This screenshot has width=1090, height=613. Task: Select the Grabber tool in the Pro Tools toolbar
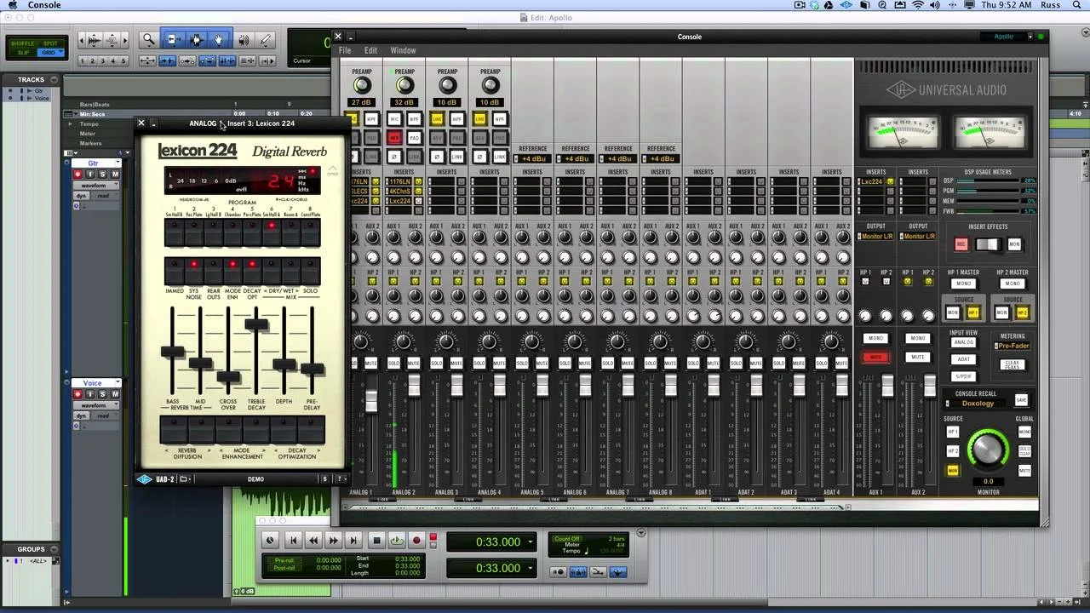point(217,40)
